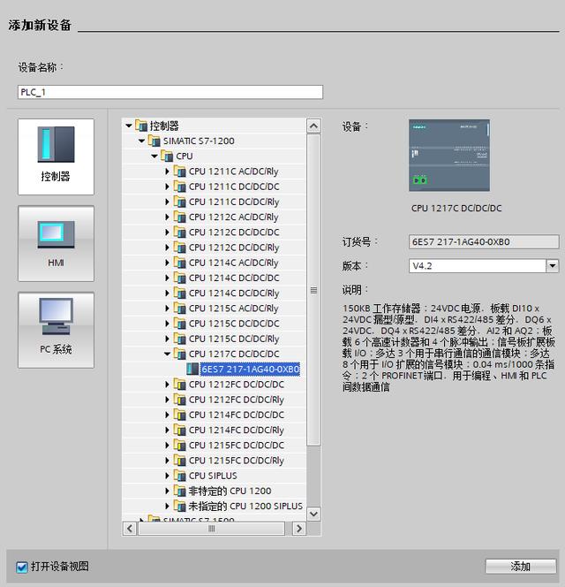
Task: Click the CPU 1217C device preview image
Action: click(449, 156)
